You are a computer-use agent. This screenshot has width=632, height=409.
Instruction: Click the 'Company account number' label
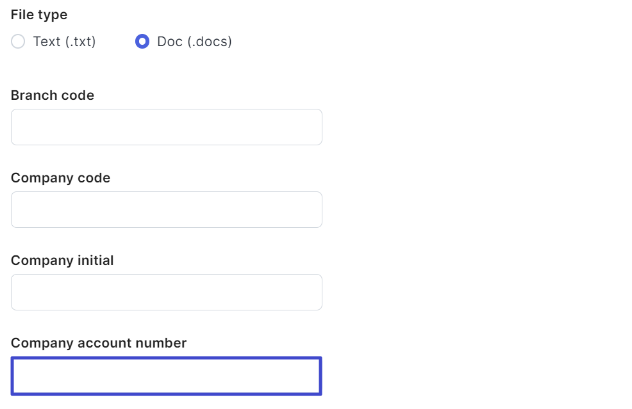[99, 343]
